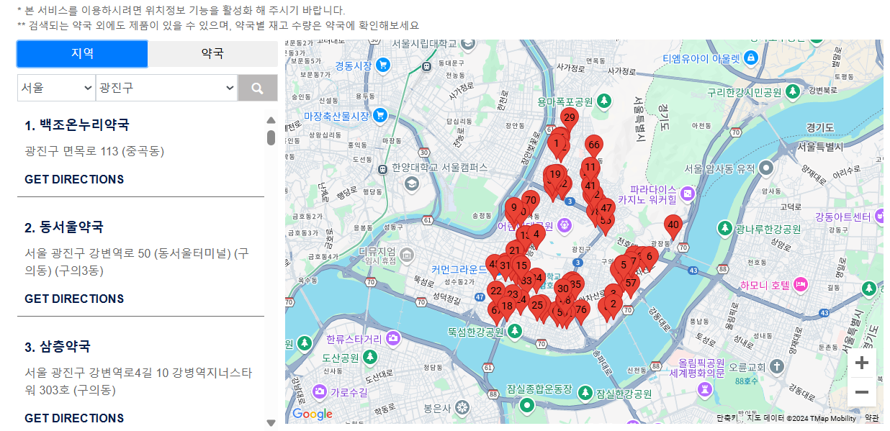Click the 서울 암사동 유적 landmark icon
The width and height of the screenshot is (890, 431).
[x=767, y=168]
